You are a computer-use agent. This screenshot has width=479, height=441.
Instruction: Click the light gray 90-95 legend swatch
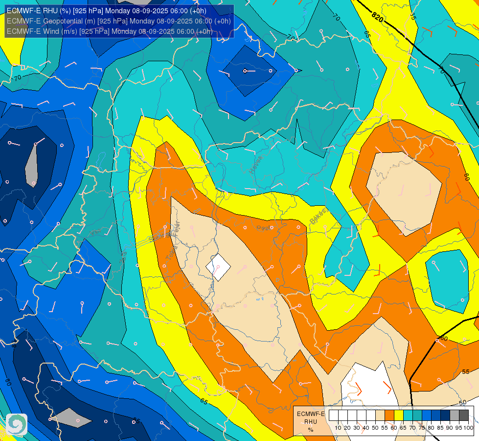(455, 416)
